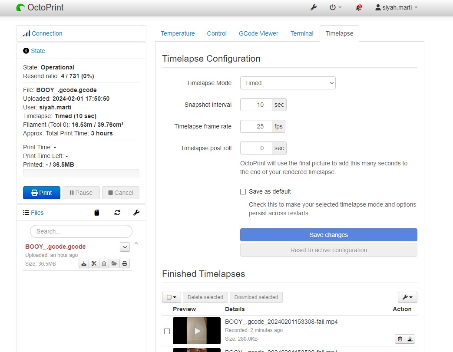Click 'Size: 280.0KB' timelapse detail
The height and width of the screenshot is (352, 453).
(x=241, y=339)
